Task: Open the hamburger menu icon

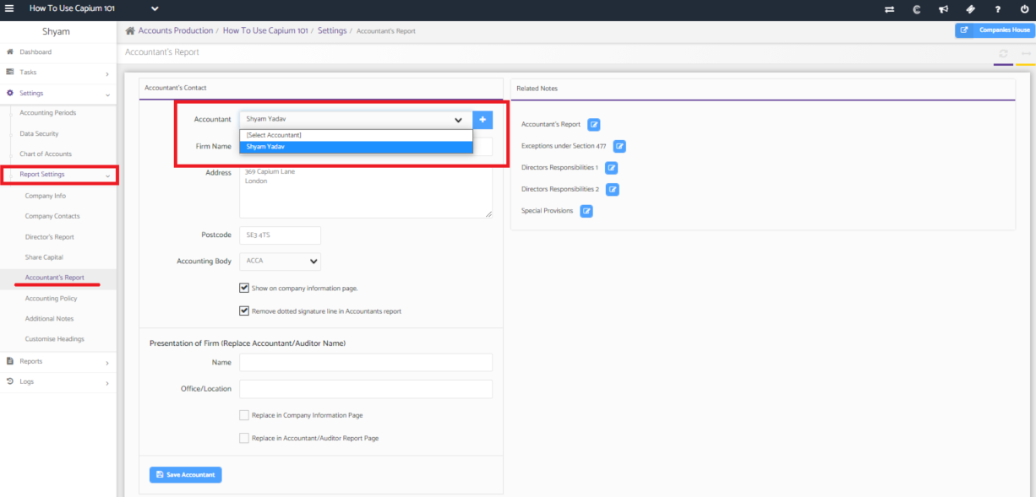Action: pos(10,8)
